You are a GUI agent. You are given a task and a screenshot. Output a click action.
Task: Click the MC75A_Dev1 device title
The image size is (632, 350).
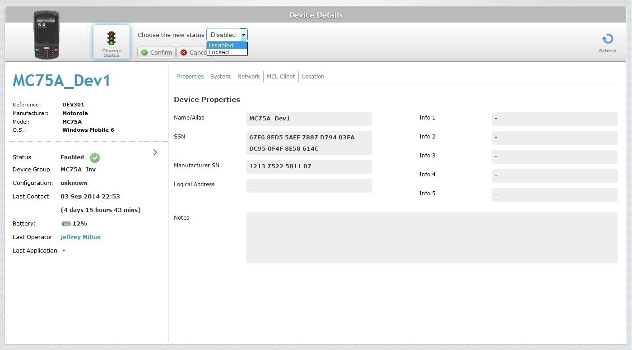pyautogui.click(x=61, y=81)
